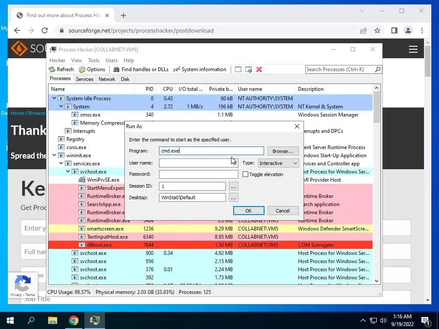This screenshot has height=329, width=439.
Task: Close the Run As dialog
Action: point(297,126)
